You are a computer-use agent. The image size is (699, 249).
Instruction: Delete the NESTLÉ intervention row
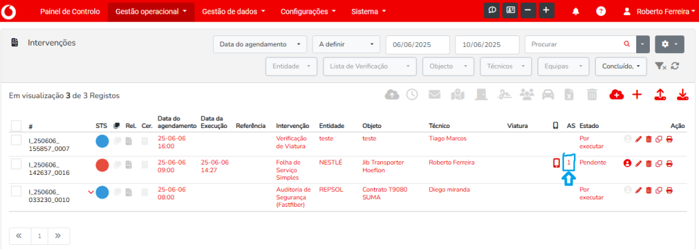point(648,164)
